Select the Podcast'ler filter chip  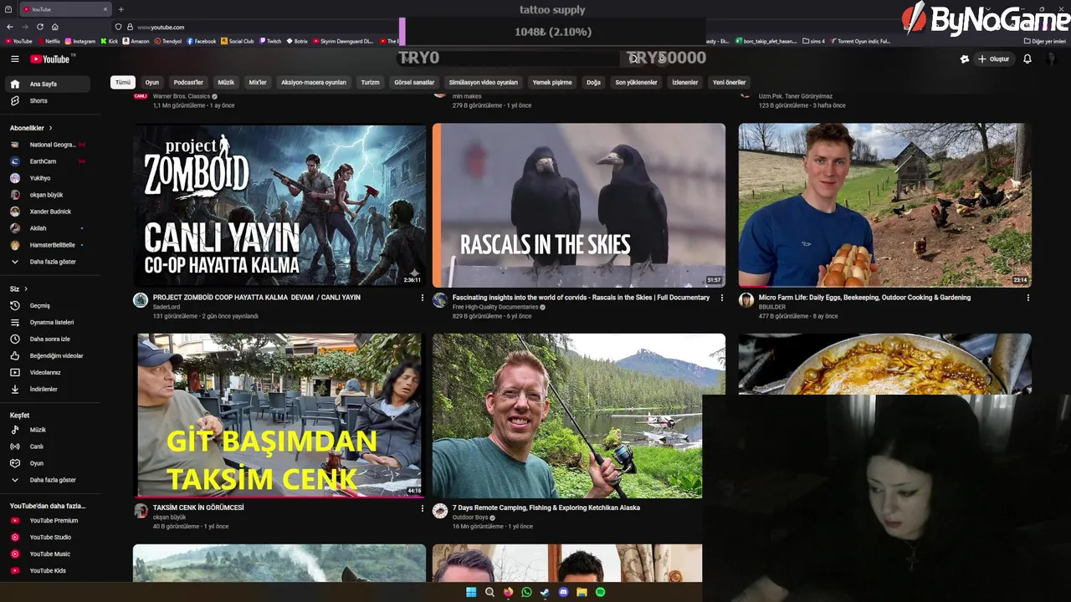[188, 83]
